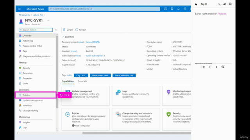This screenshot has width=250, height=140.
Task: Click the top Azure search bar
Action: coord(104,9)
